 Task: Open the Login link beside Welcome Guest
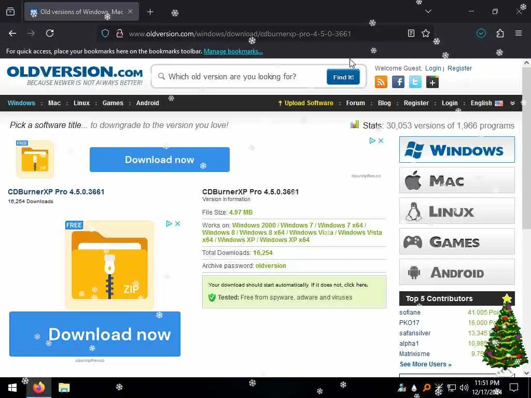pyautogui.click(x=433, y=68)
